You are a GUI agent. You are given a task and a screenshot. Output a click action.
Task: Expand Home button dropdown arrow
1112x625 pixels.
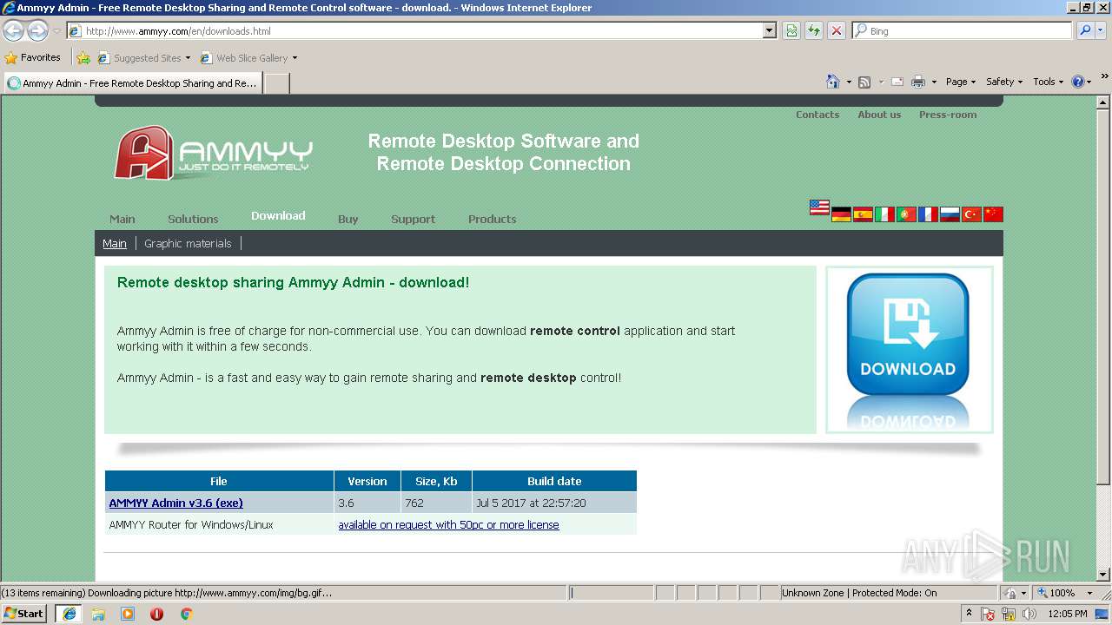pyautogui.click(x=849, y=82)
